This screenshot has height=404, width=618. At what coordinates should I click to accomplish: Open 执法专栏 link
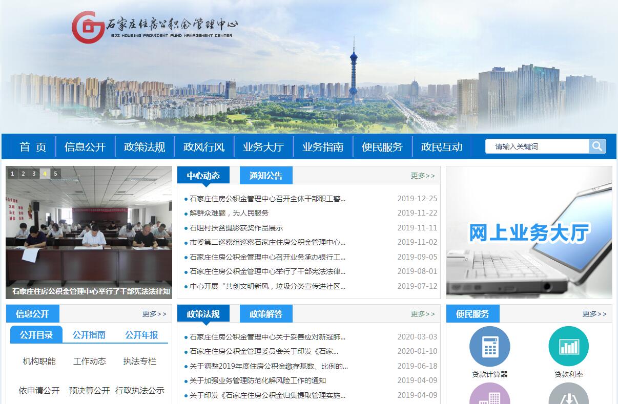[x=140, y=362]
